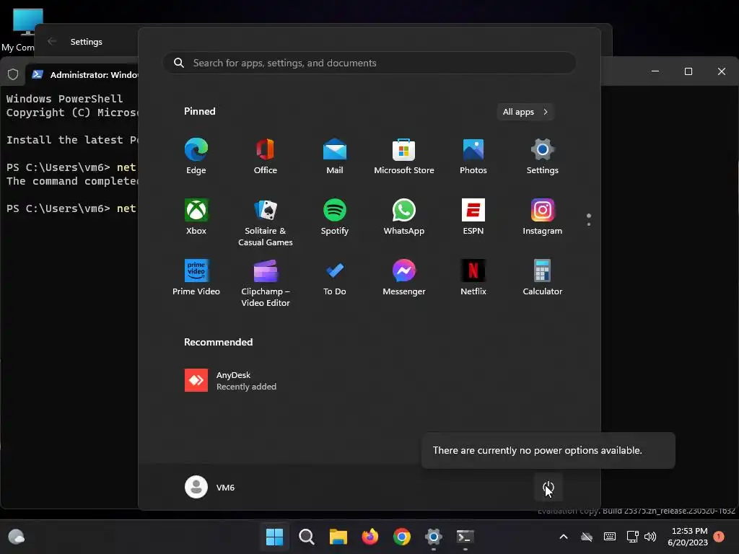Open the VM6 user account menu
The image size is (739, 554).
pyautogui.click(x=210, y=487)
